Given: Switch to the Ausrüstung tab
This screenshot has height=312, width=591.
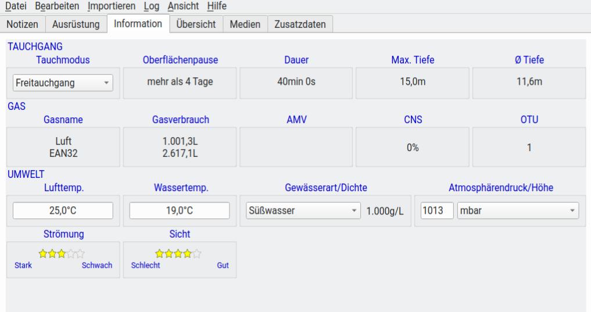Looking at the screenshot, I should [76, 24].
